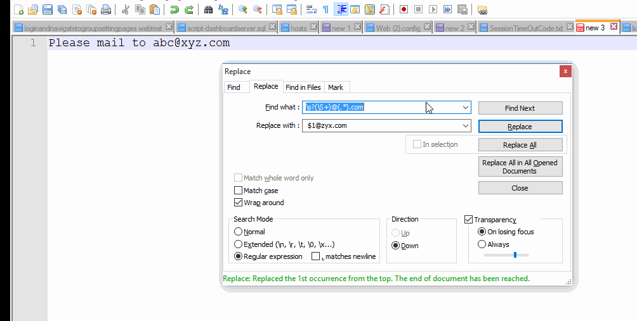Click the Find Next button

pos(520,108)
